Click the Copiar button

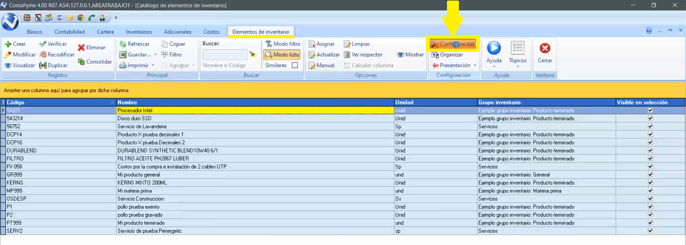(x=173, y=44)
